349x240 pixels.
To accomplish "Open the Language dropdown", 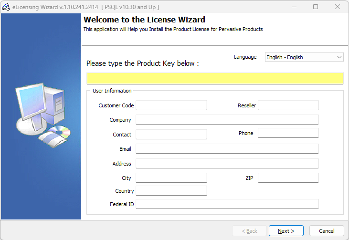I will [x=304, y=57].
